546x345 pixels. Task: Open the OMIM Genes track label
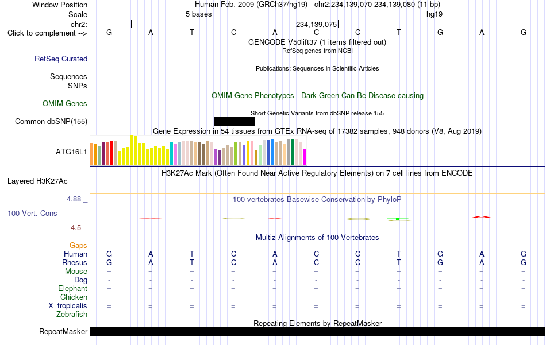[64, 104]
